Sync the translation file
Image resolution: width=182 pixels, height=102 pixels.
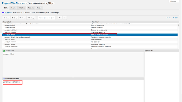14,18
